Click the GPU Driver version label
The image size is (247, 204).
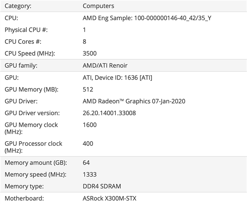coord(32,113)
